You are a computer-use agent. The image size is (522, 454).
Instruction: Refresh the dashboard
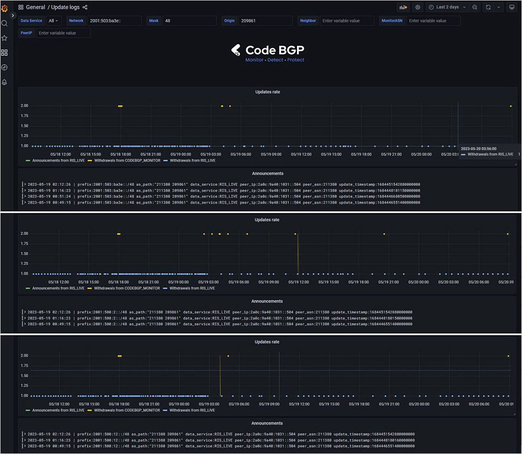tap(488, 7)
